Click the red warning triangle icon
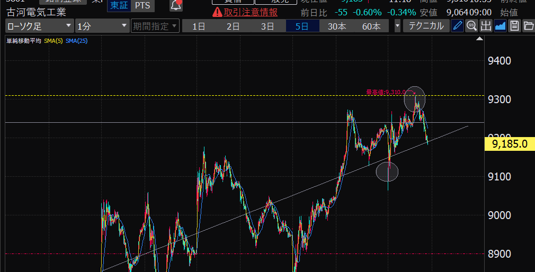Screen dimensions: 535x272 click(217, 12)
